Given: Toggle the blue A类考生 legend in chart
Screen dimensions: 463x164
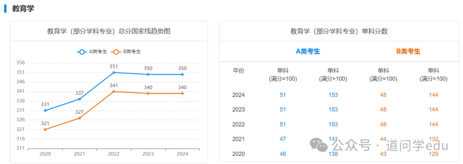Looking at the screenshot, I should tap(92, 52).
